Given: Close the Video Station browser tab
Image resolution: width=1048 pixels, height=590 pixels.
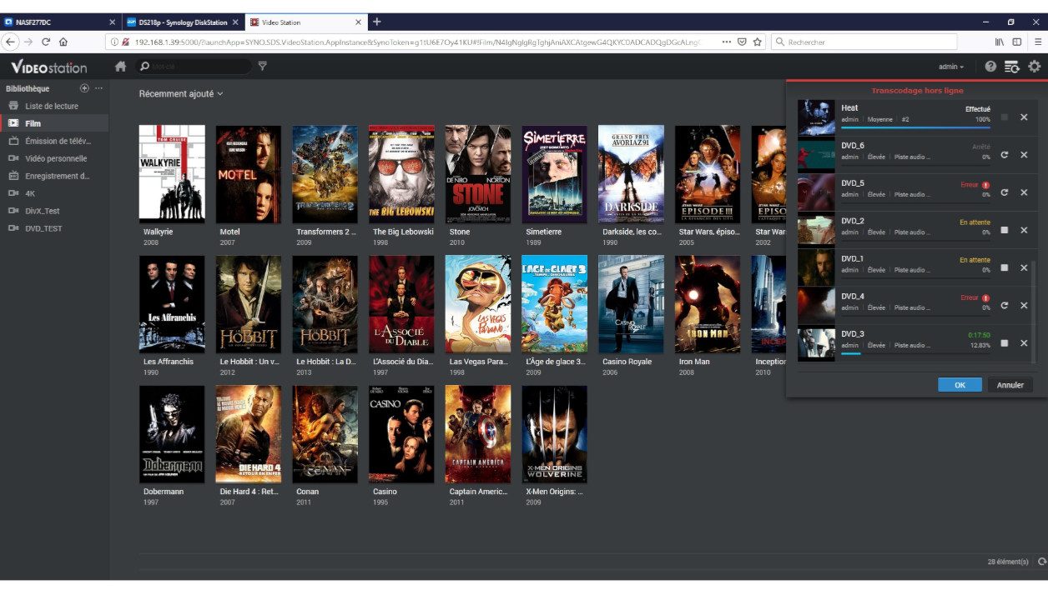Looking at the screenshot, I should pyautogui.click(x=359, y=22).
